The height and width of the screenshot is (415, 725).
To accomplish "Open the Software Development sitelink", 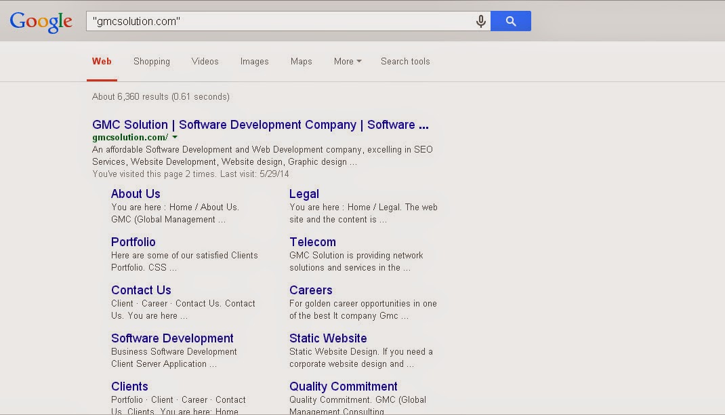I will pos(172,338).
